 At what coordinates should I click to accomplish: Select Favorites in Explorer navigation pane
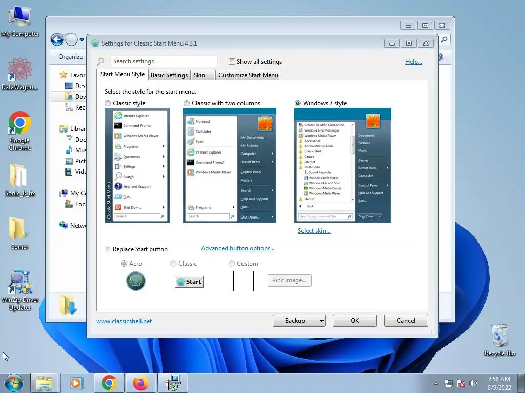tap(73, 75)
